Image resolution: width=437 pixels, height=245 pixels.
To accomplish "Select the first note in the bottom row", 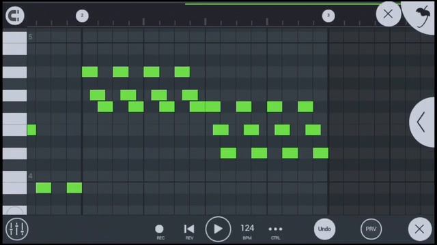I will pos(44,188).
